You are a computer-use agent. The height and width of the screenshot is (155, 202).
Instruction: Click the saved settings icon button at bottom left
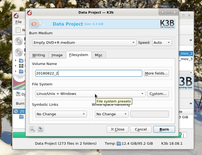(x=32, y=129)
